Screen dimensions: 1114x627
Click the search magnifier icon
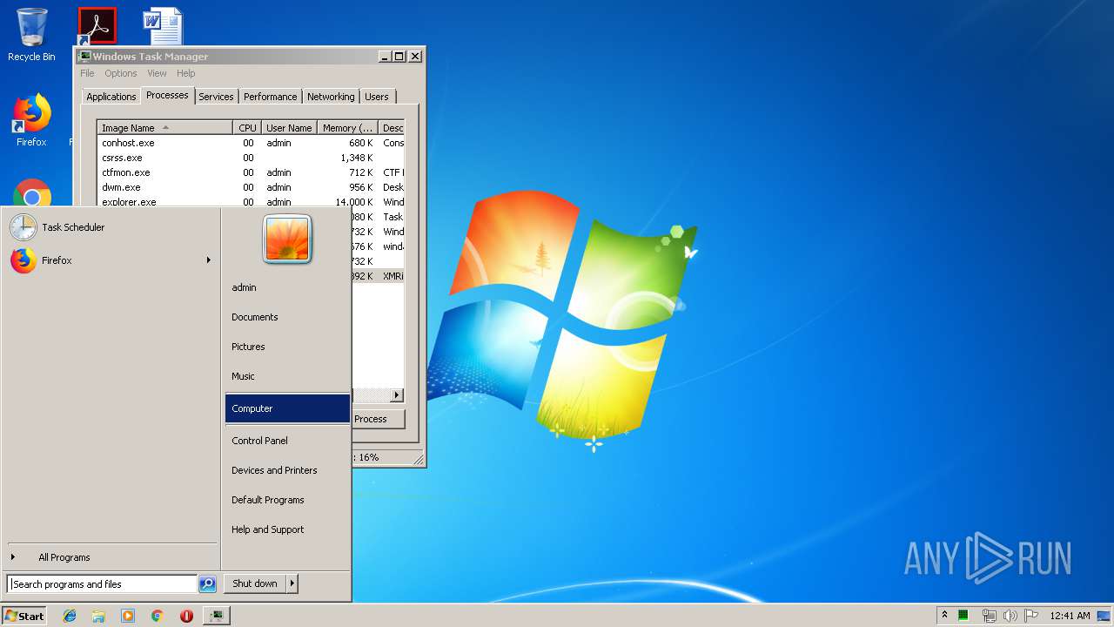[x=207, y=584]
